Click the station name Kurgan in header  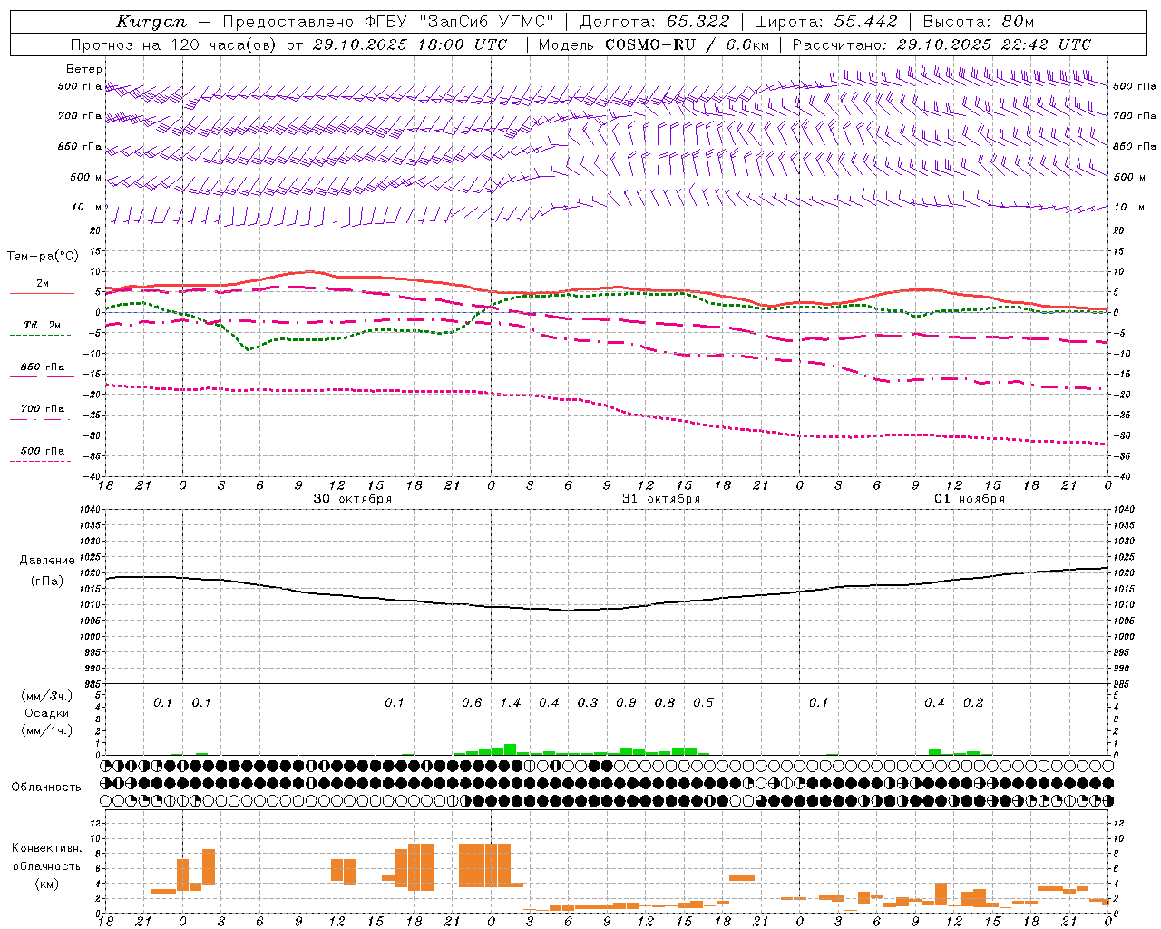[x=151, y=22]
